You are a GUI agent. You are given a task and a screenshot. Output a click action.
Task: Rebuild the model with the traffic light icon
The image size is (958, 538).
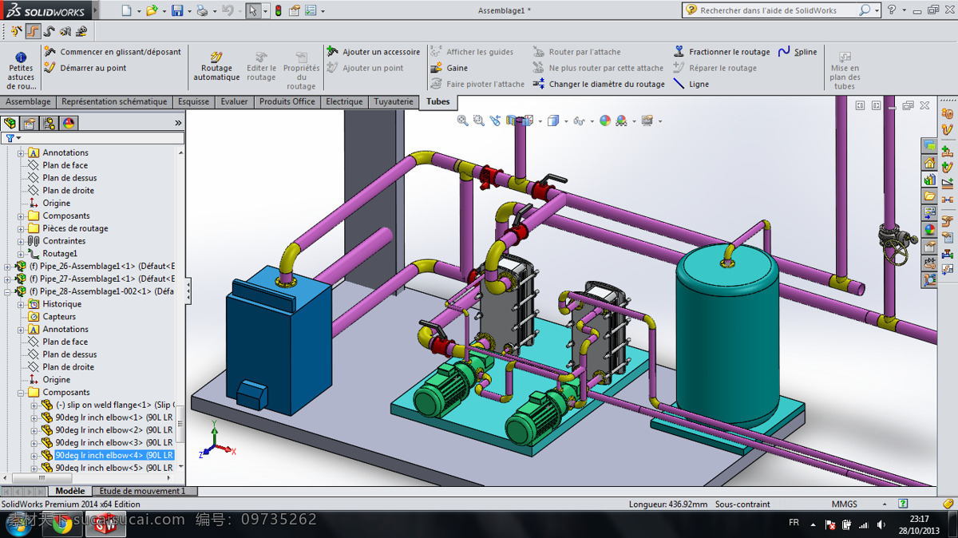tap(278, 10)
